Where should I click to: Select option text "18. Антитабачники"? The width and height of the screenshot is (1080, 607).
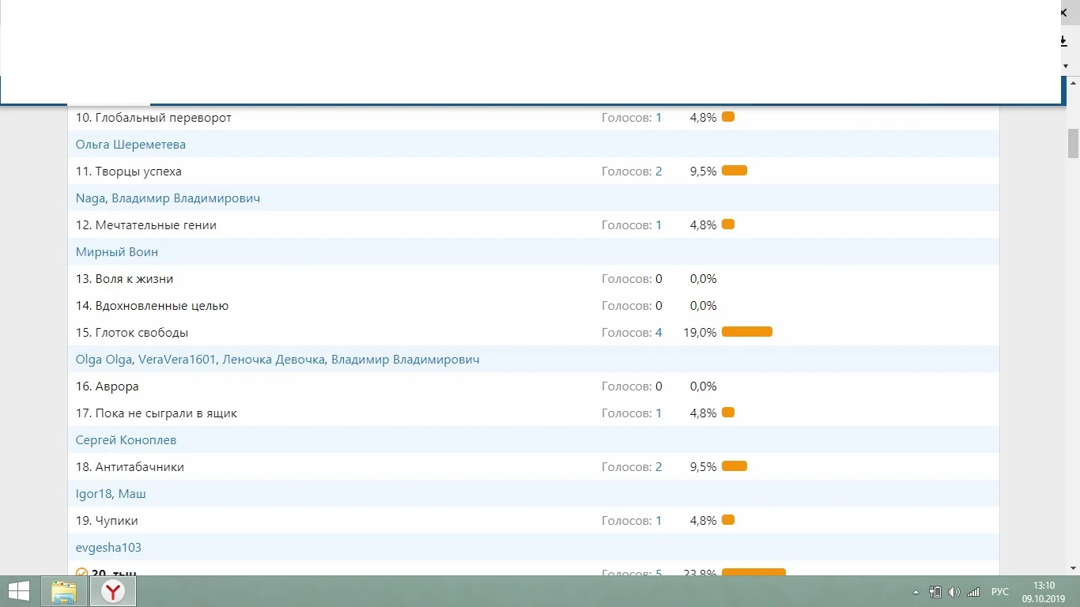tap(130, 467)
